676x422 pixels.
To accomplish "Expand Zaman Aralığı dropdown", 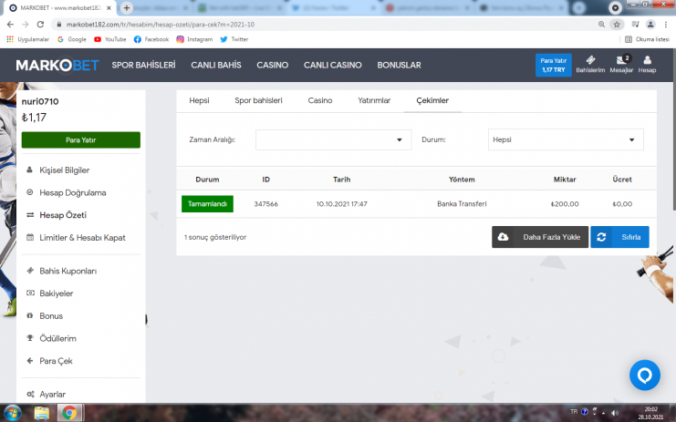I will pos(333,139).
